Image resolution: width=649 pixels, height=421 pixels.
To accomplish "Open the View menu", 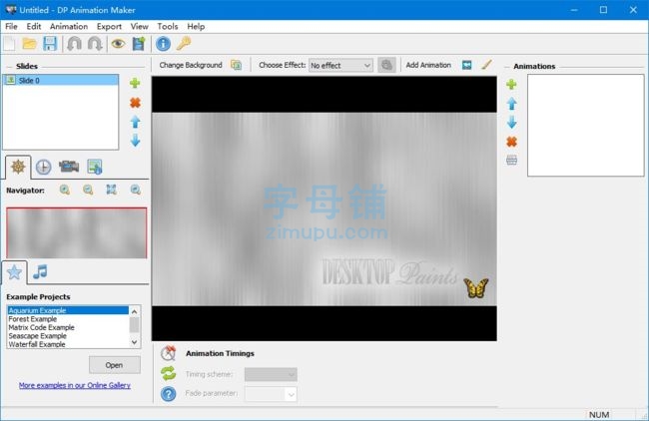I will click(x=140, y=27).
